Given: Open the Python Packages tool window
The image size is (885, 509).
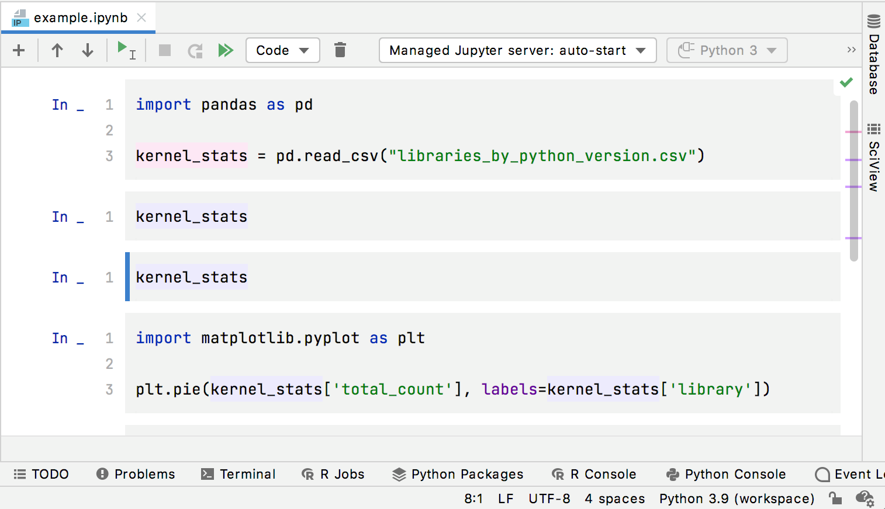Looking at the screenshot, I should pos(458,474).
